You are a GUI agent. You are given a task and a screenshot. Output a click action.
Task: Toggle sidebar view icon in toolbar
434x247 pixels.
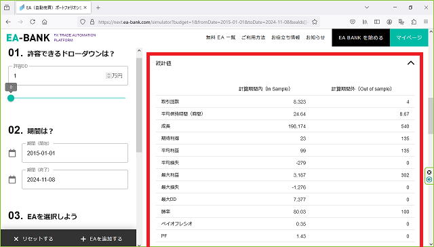[377, 22]
